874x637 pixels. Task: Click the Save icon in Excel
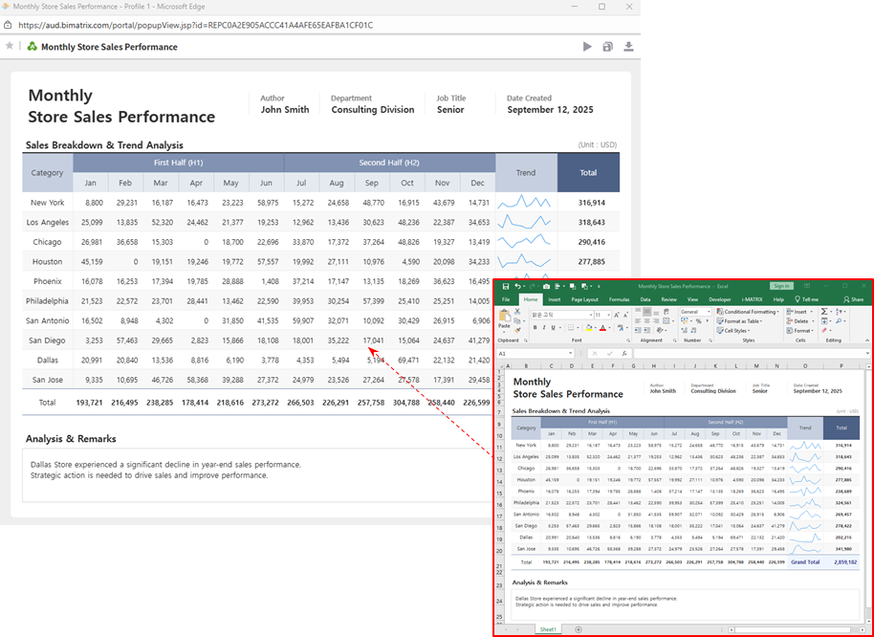[x=505, y=286]
